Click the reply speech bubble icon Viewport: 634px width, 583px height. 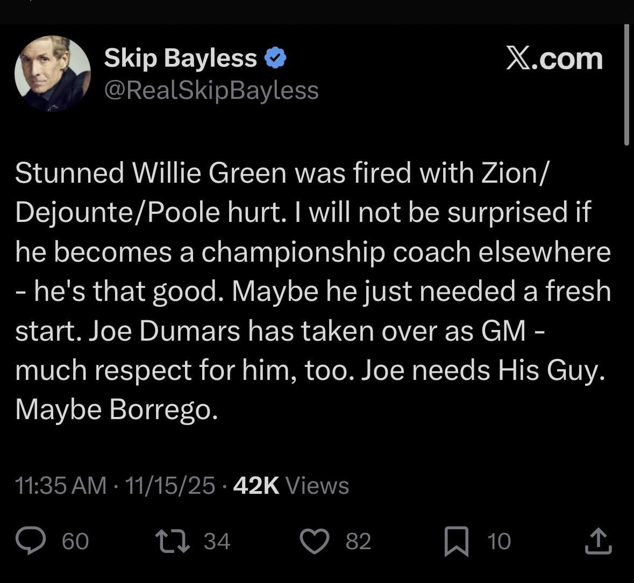click(30, 541)
